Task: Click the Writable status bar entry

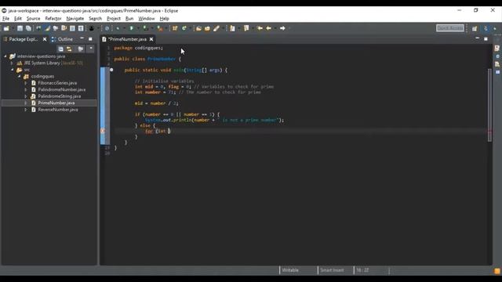Action: pyautogui.click(x=290, y=270)
